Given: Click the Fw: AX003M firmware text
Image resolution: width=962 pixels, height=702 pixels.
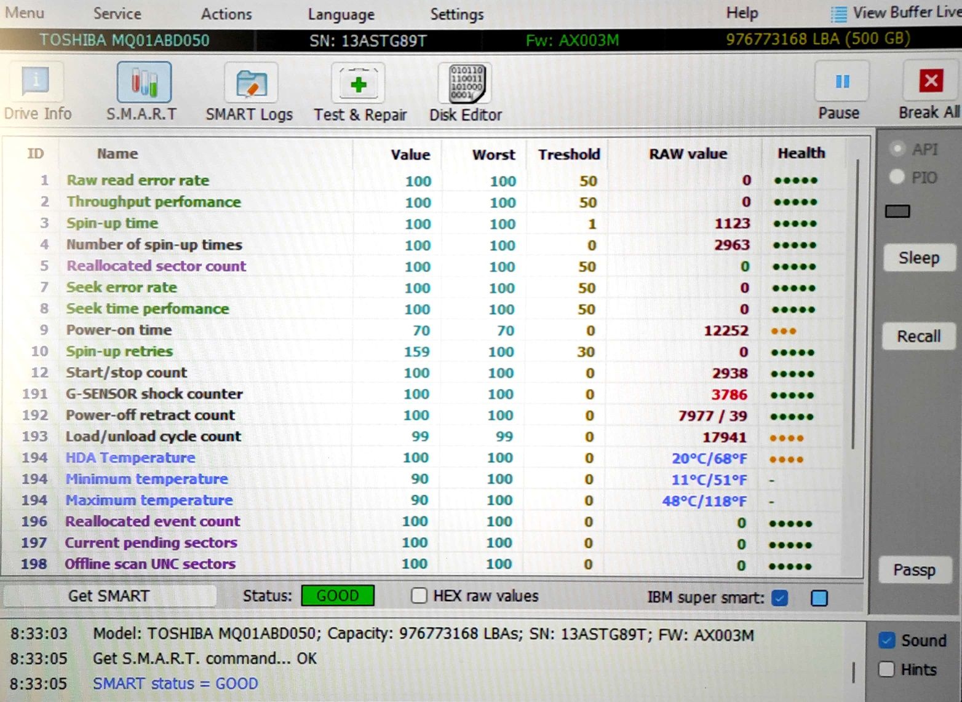Looking at the screenshot, I should [x=572, y=41].
